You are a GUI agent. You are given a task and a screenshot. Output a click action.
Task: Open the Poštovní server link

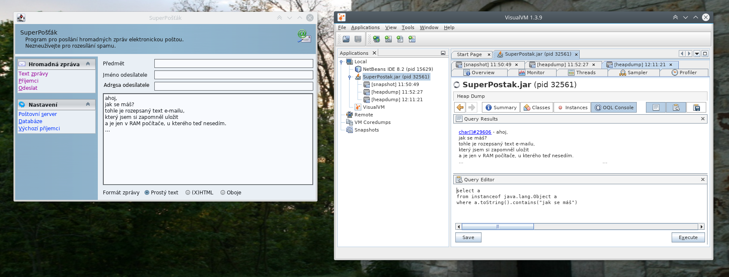point(38,114)
